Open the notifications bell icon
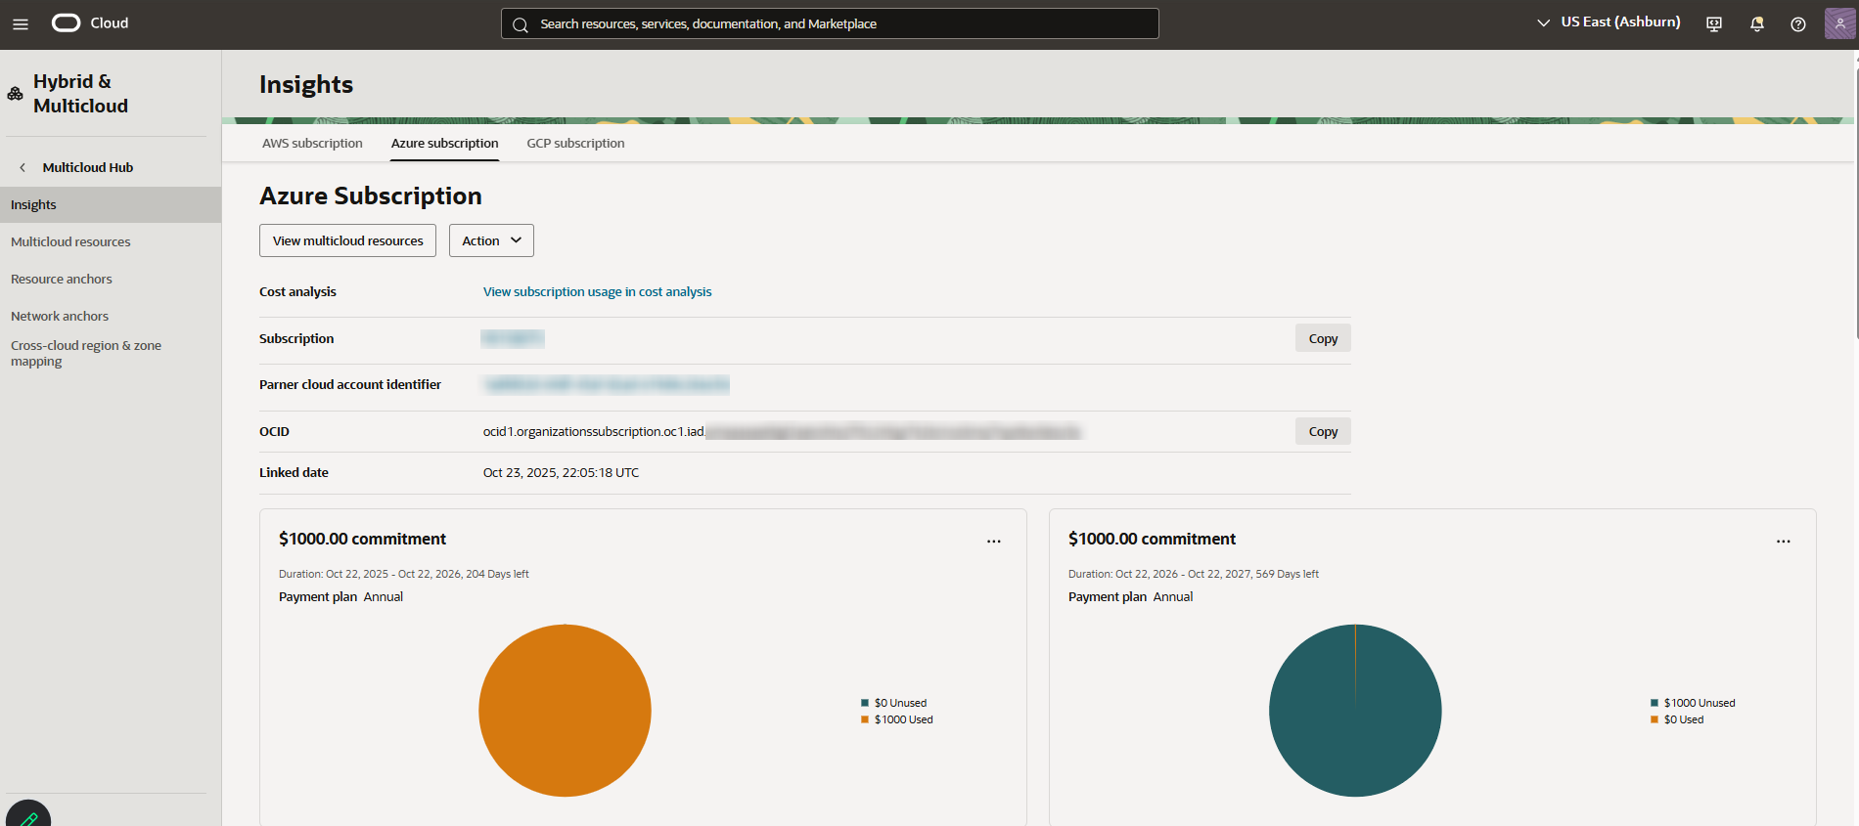 click(1757, 24)
